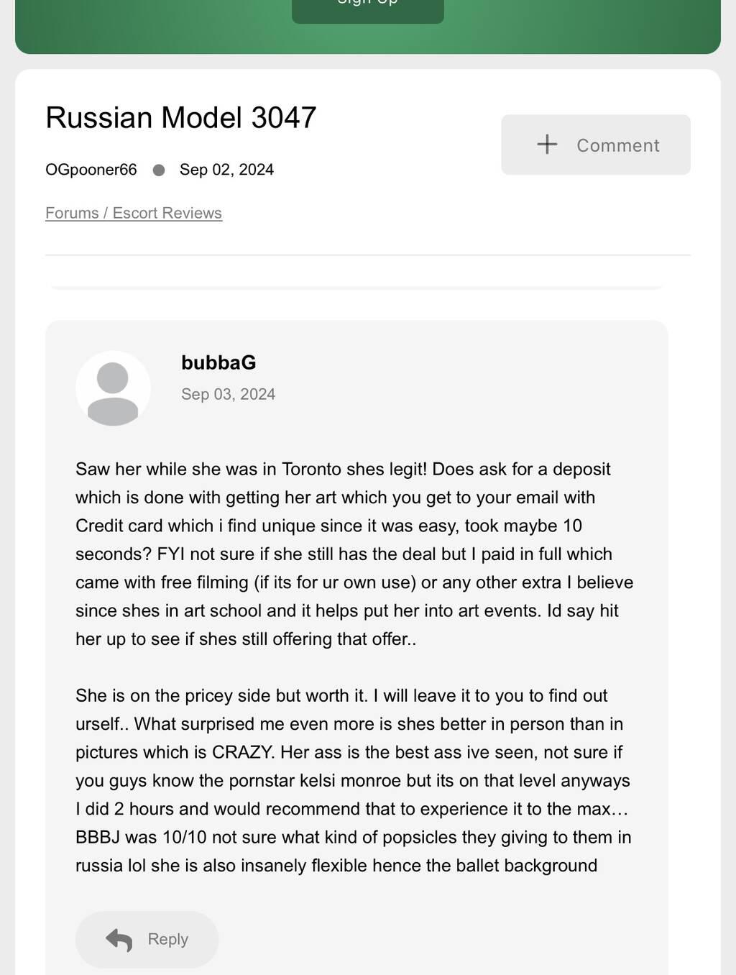The image size is (736, 975).
Task: Open bubbaG's profile avatar
Action: 113,388
